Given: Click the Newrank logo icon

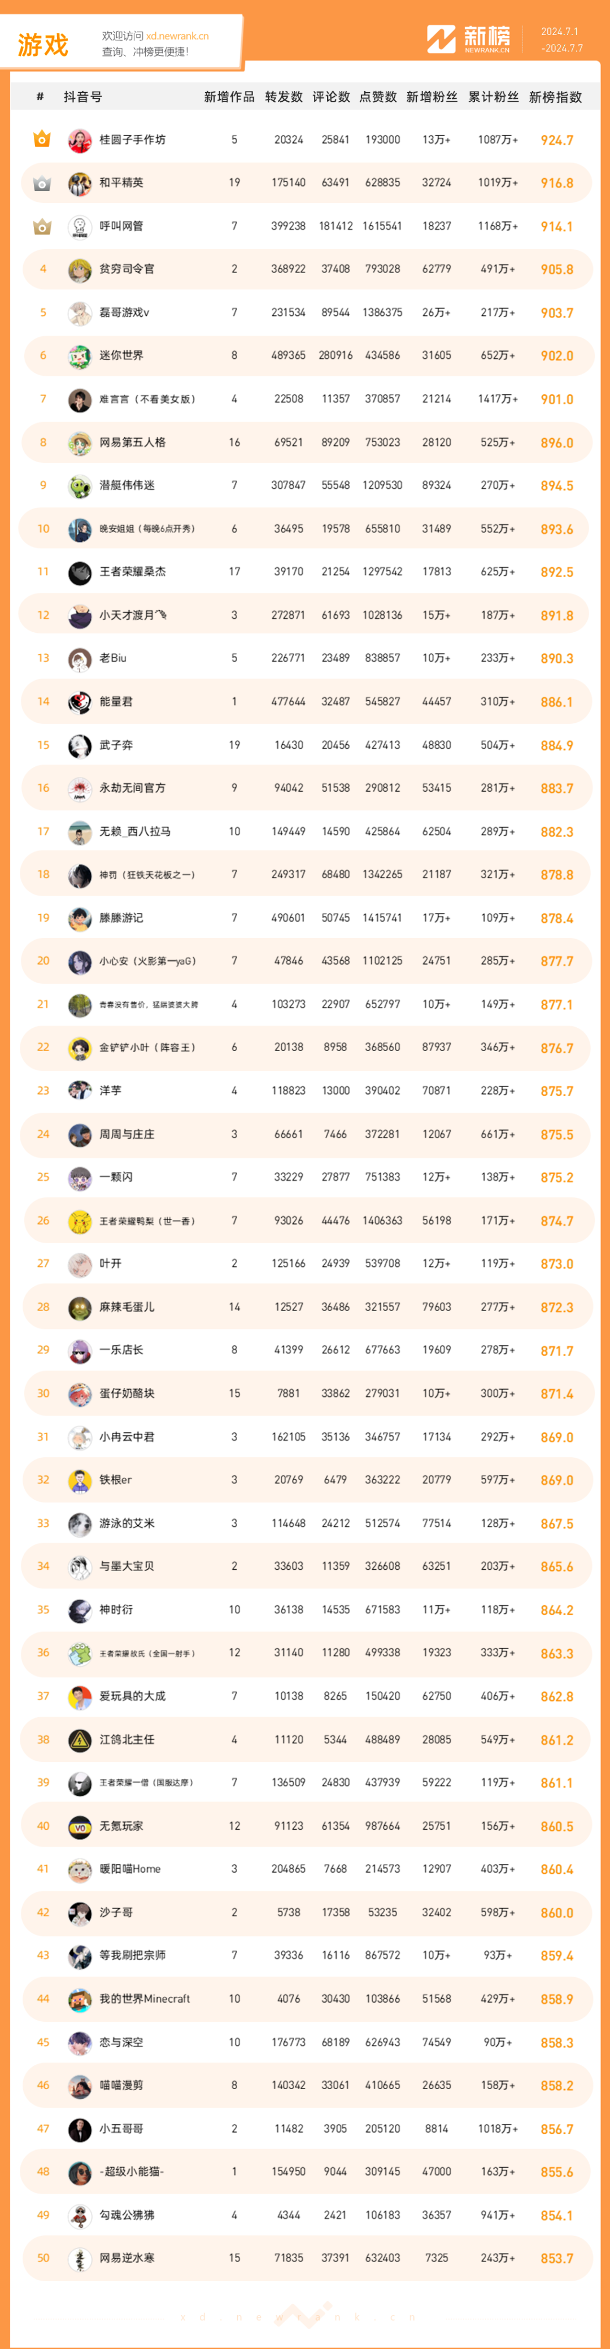Looking at the screenshot, I should [x=441, y=39].
